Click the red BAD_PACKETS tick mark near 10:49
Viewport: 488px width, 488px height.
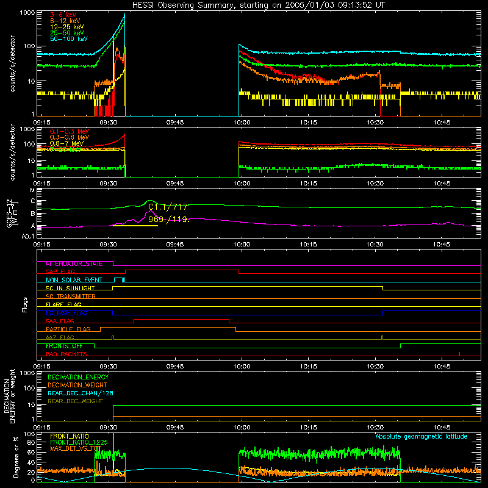(459, 354)
